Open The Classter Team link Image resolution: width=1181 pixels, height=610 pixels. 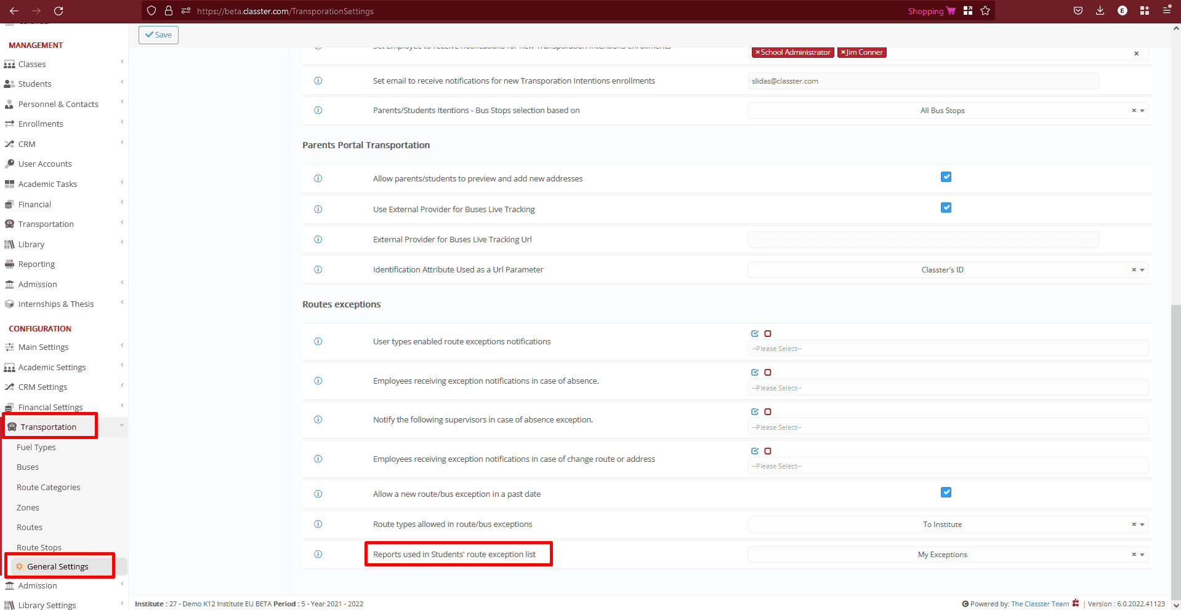(1040, 604)
